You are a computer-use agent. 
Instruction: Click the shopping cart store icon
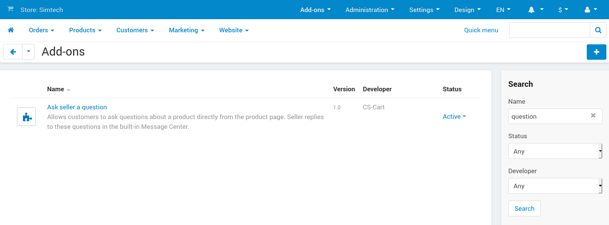pyautogui.click(x=11, y=9)
